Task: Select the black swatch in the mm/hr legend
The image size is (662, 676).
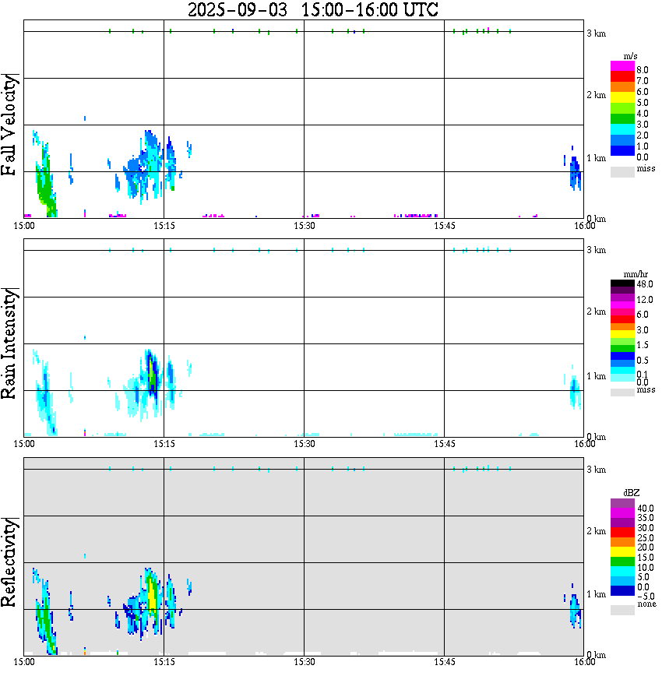Action: (622, 283)
